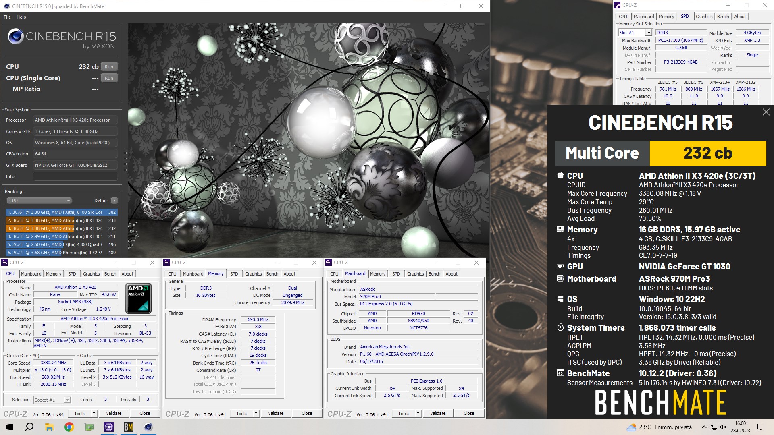
Task: Click Part Number F3-2133C9-4GAB field
Action: pyautogui.click(x=680, y=62)
